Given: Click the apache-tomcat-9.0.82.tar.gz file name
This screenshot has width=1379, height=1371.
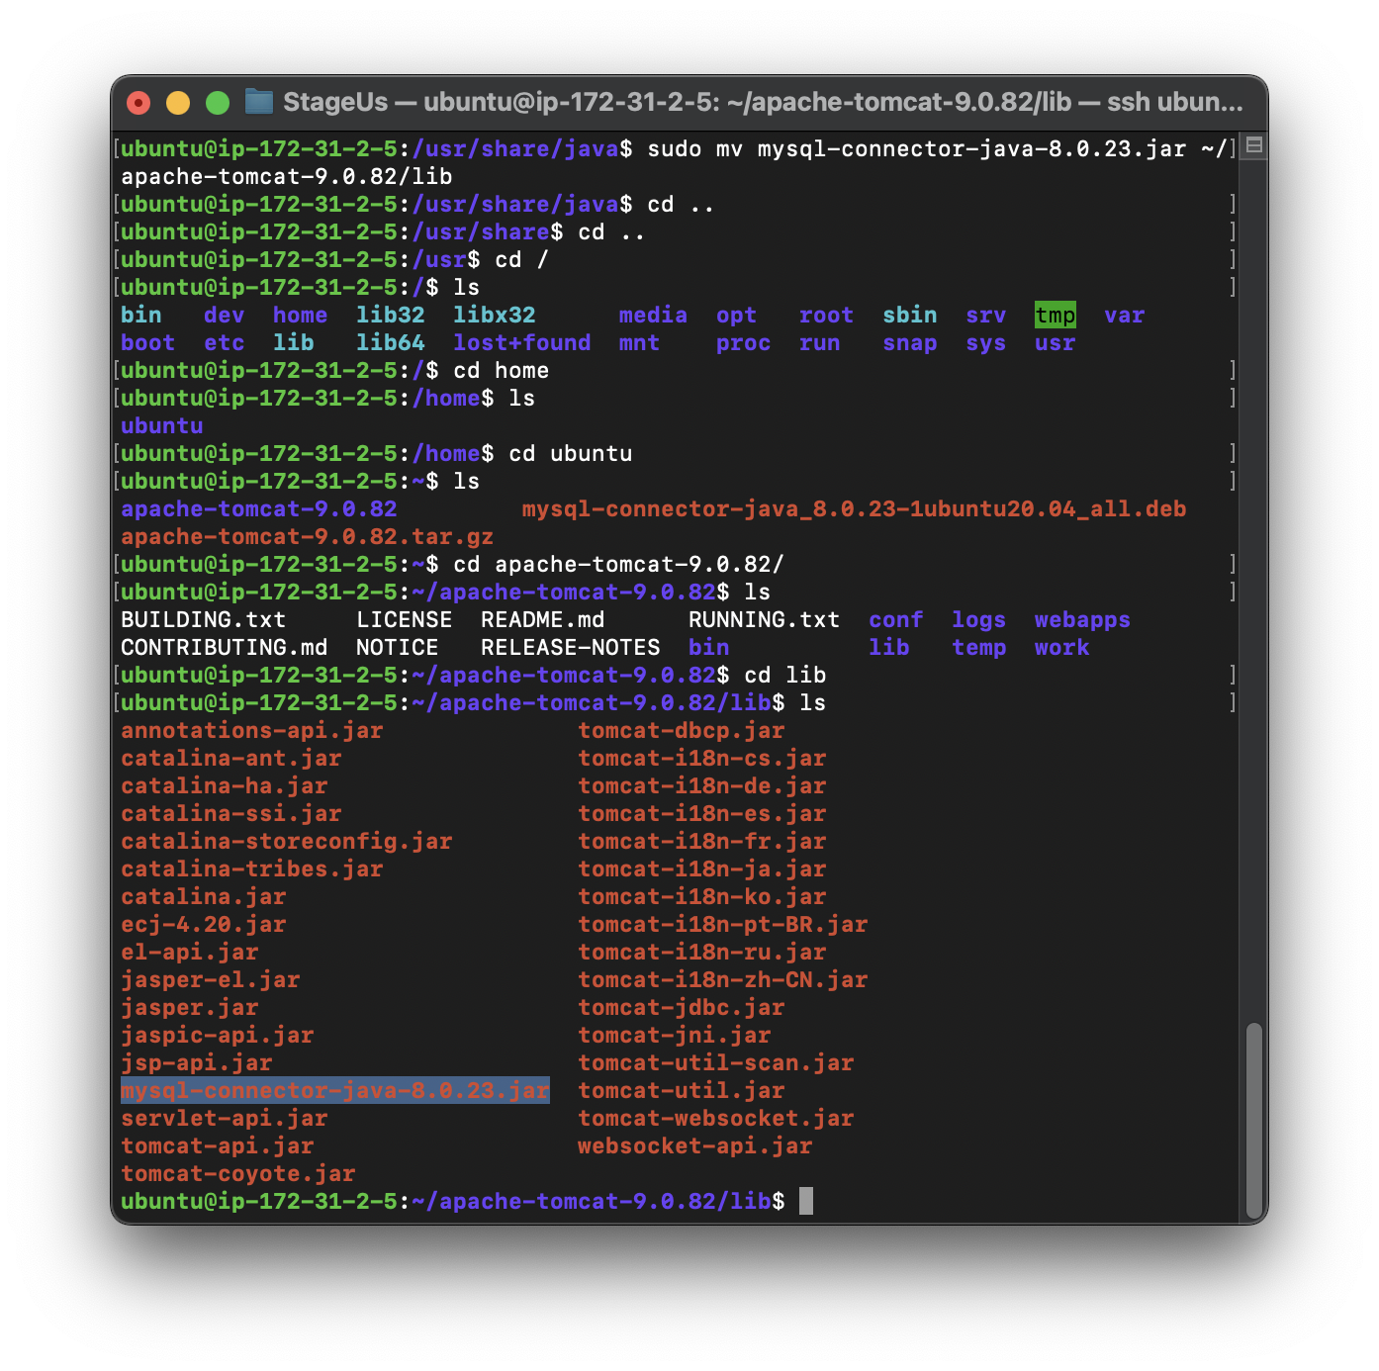Looking at the screenshot, I should click(308, 537).
